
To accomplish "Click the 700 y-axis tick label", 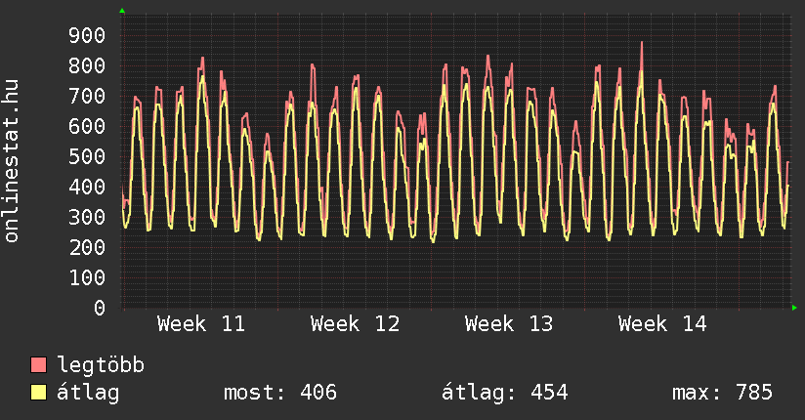I will point(86,96).
